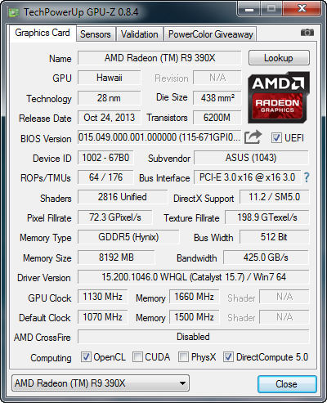Toggle the CUDA checkbox
Image resolution: width=327 pixels, height=403 pixels.
point(137,357)
